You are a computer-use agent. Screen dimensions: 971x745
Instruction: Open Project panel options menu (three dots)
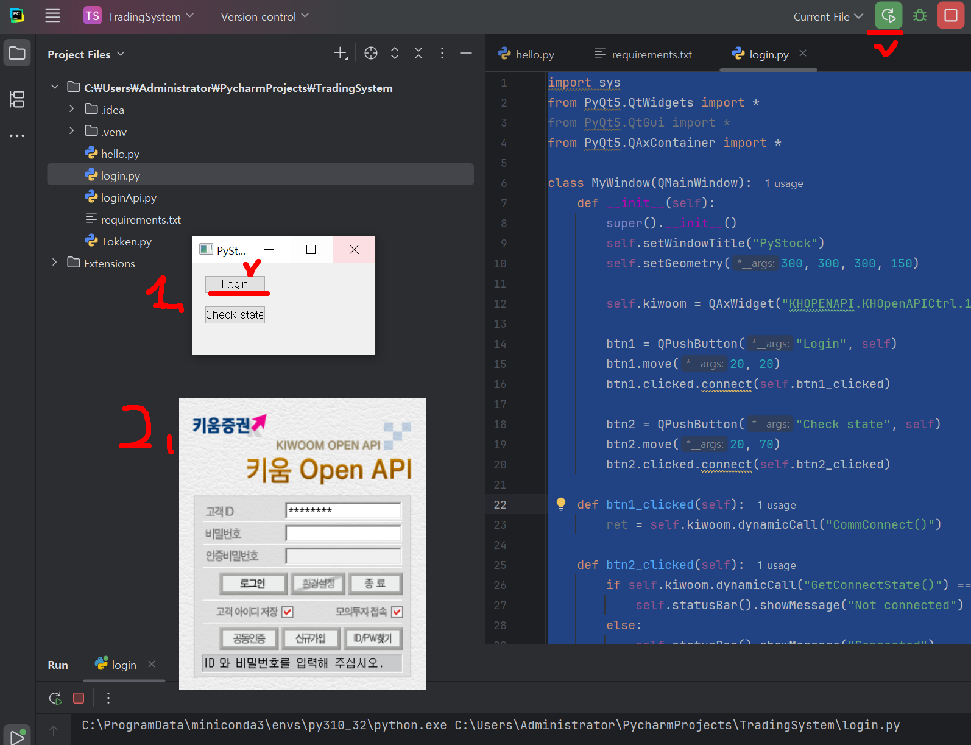coord(442,54)
